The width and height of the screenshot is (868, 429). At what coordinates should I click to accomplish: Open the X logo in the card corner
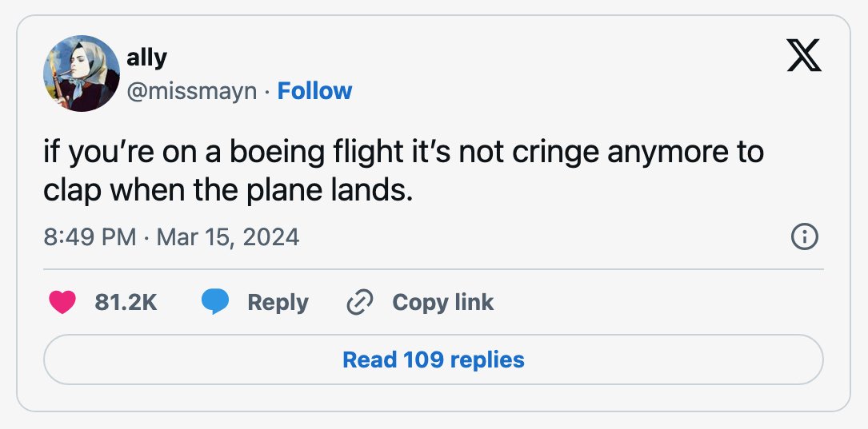click(804, 55)
